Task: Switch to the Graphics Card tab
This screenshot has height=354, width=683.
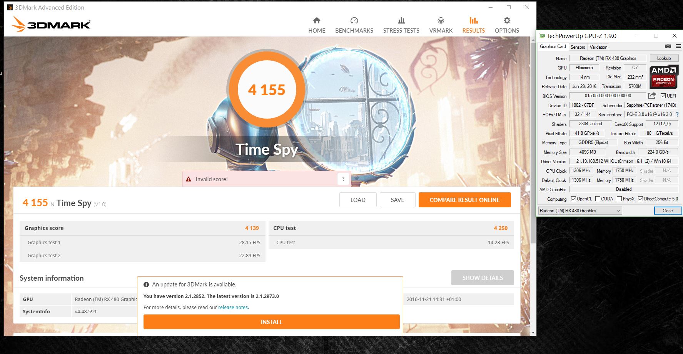Action: pos(553,46)
